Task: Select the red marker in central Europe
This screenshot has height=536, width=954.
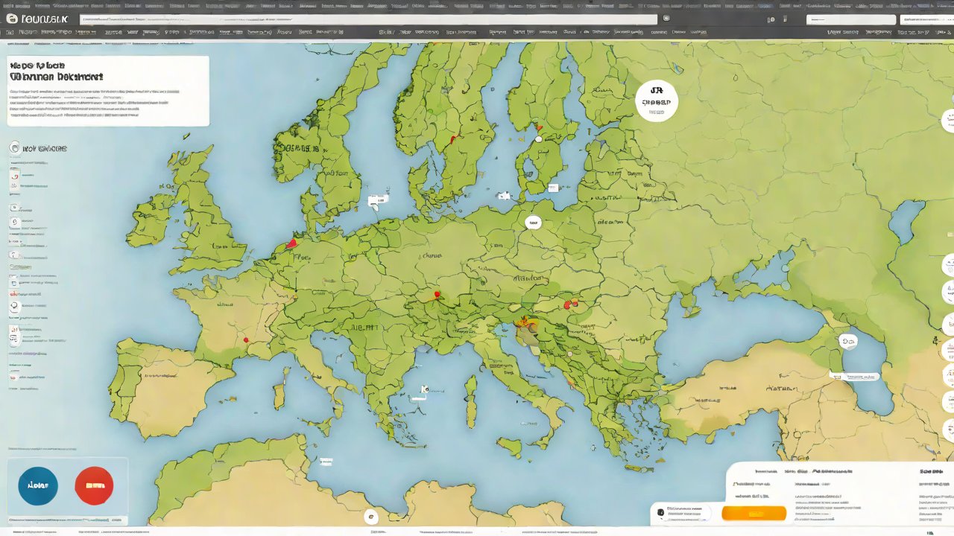Action: 437,295
